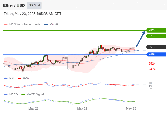Click the 2675 current price tag
Viewport: 167px width, 113px height.
(156, 47)
